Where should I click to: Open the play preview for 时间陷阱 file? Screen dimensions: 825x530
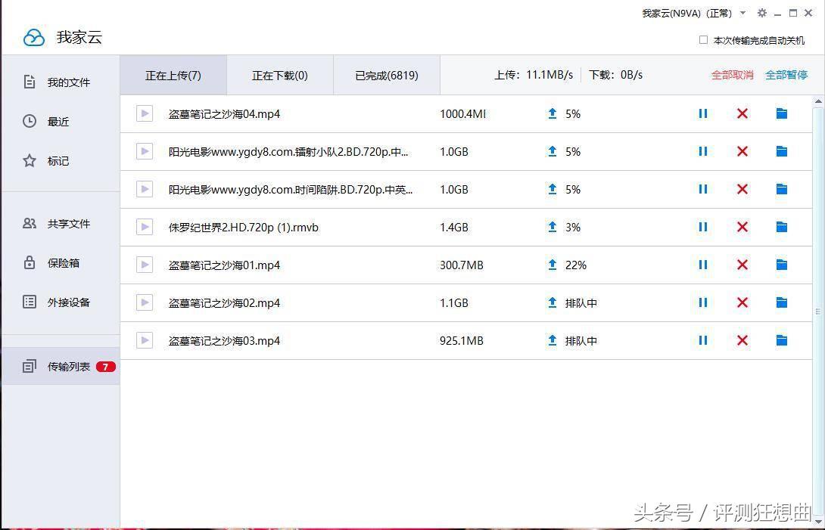(x=144, y=189)
